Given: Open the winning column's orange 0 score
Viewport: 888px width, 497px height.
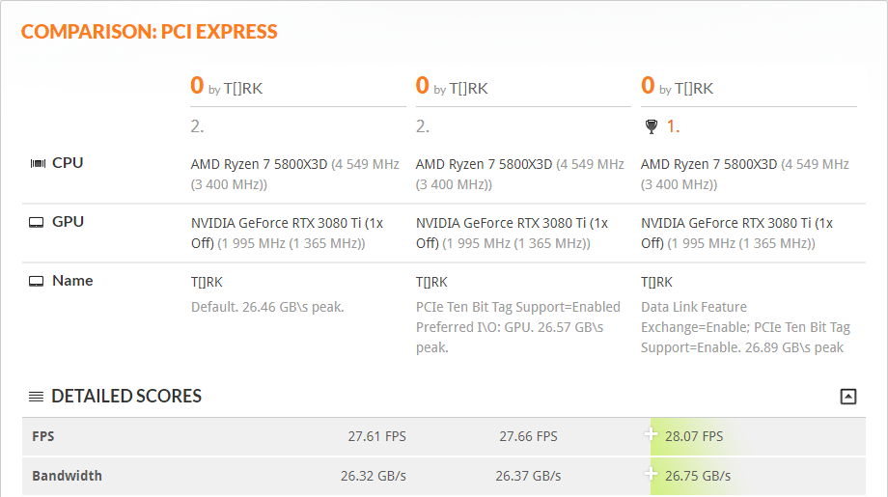Looking at the screenshot, I should [x=648, y=86].
